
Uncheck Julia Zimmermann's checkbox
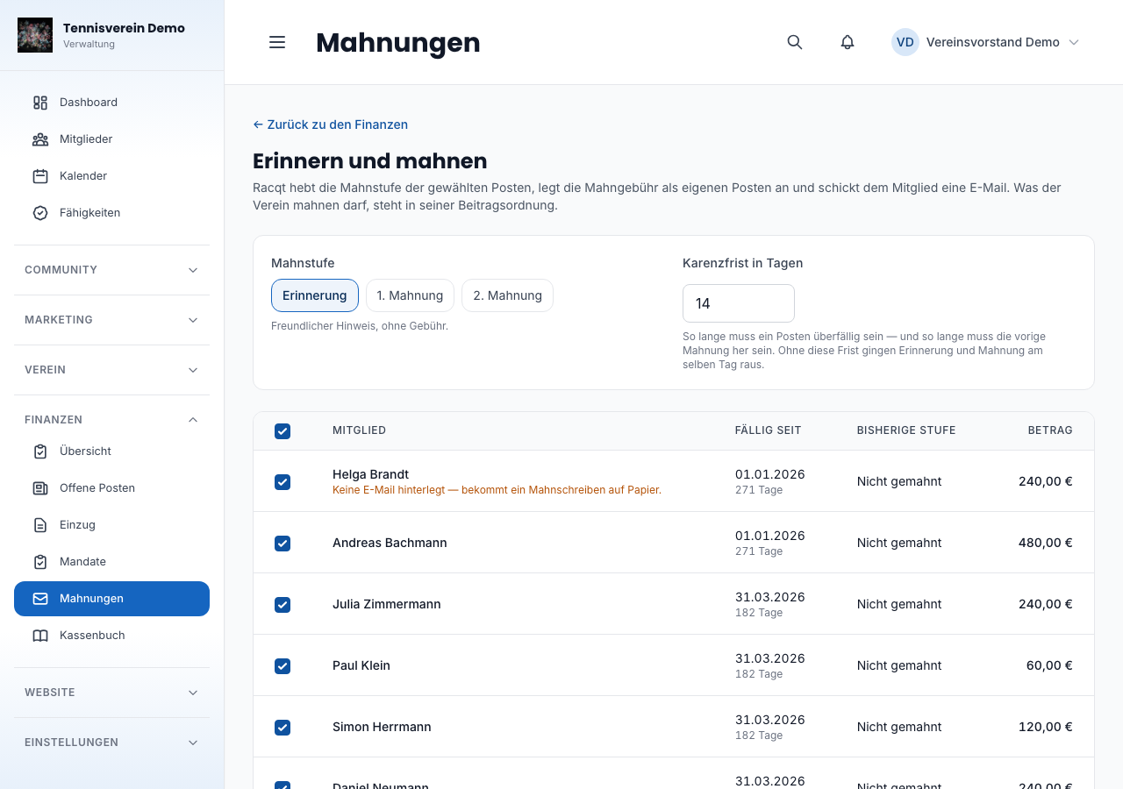(283, 605)
